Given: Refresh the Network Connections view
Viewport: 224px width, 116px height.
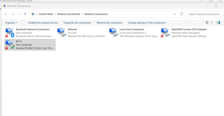Looking at the screenshot, I should pyautogui.click(x=182, y=14).
